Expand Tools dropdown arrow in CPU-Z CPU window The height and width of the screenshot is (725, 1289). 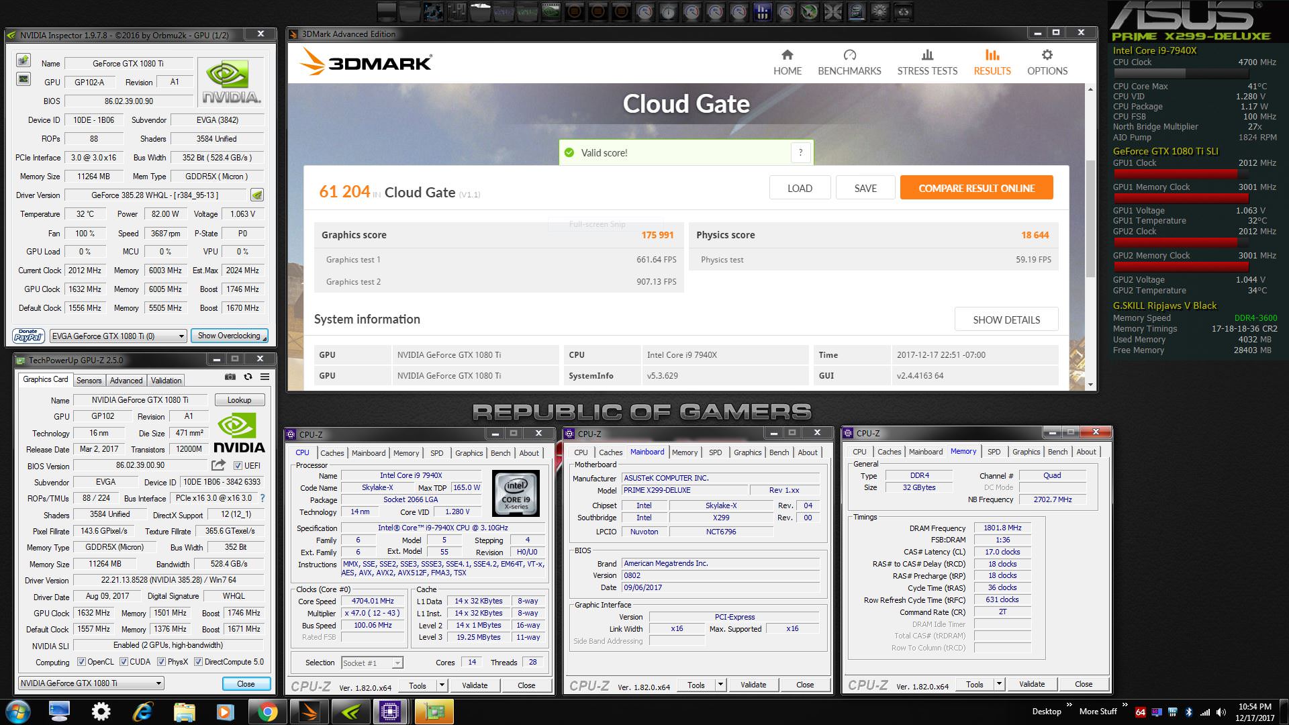point(442,685)
